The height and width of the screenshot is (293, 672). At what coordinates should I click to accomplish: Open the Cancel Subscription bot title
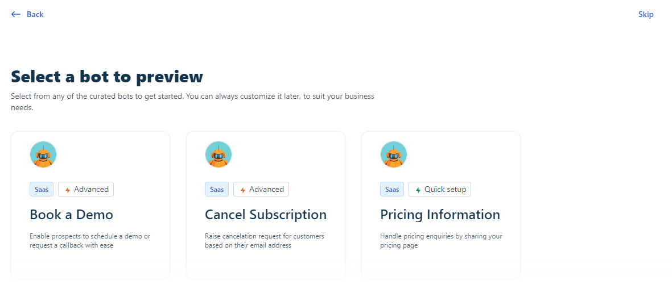click(x=266, y=214)
